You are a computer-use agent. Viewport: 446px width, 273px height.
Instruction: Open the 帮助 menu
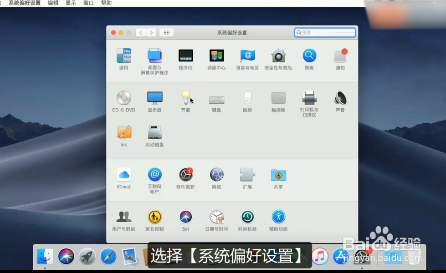[x=106, y=3]
